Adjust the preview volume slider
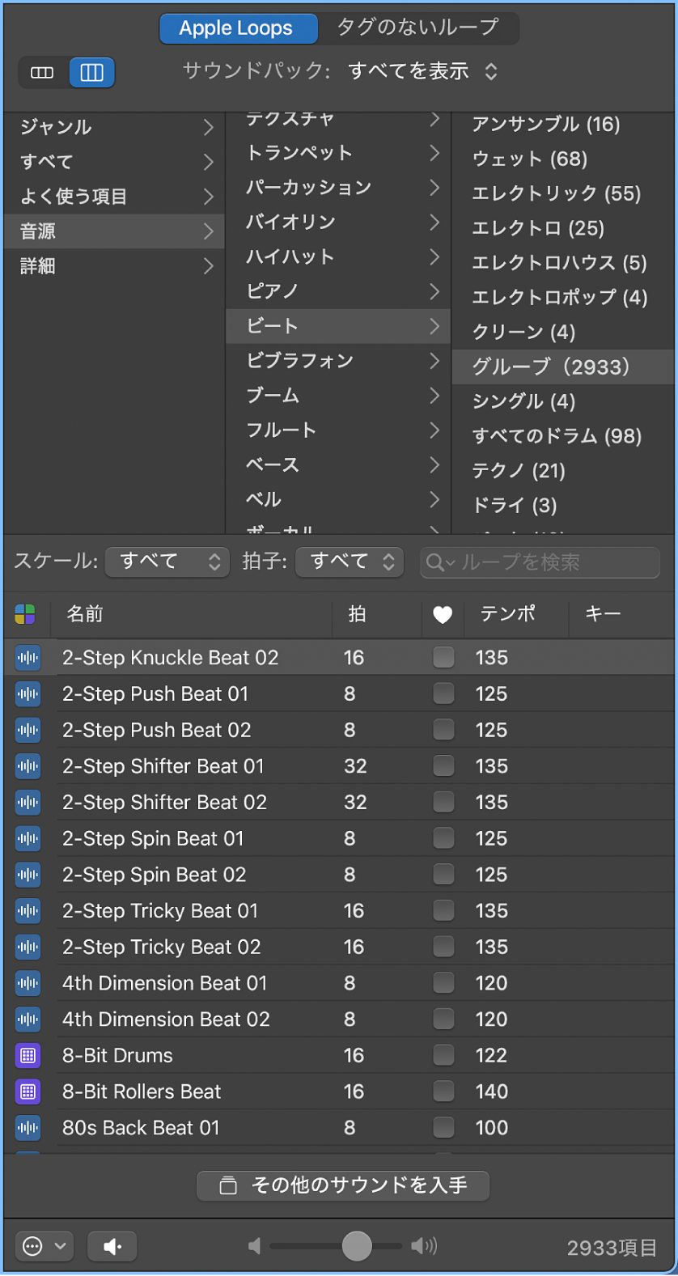Screen dimensions: 678x1276 coord(356,1246)
